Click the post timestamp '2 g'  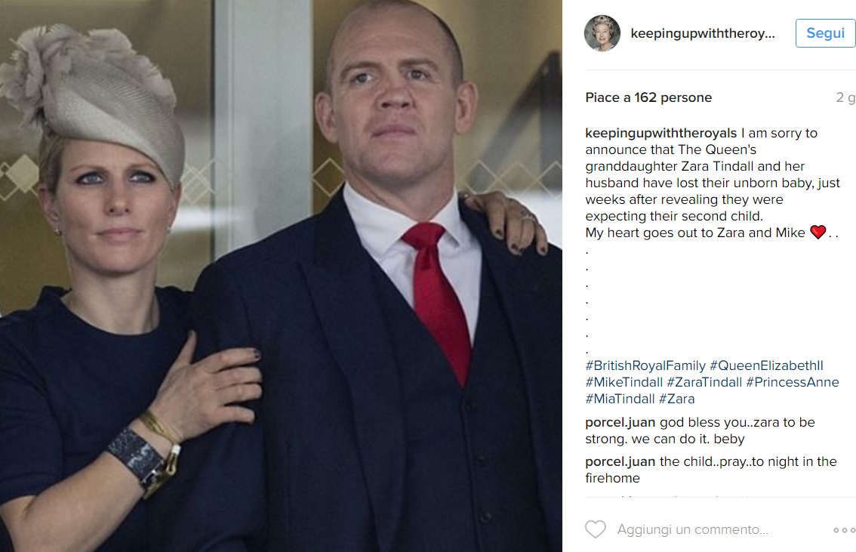pyautogui.click(x=845, y=97)
